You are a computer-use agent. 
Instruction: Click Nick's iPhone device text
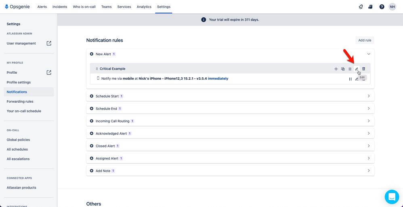point(173,79)
